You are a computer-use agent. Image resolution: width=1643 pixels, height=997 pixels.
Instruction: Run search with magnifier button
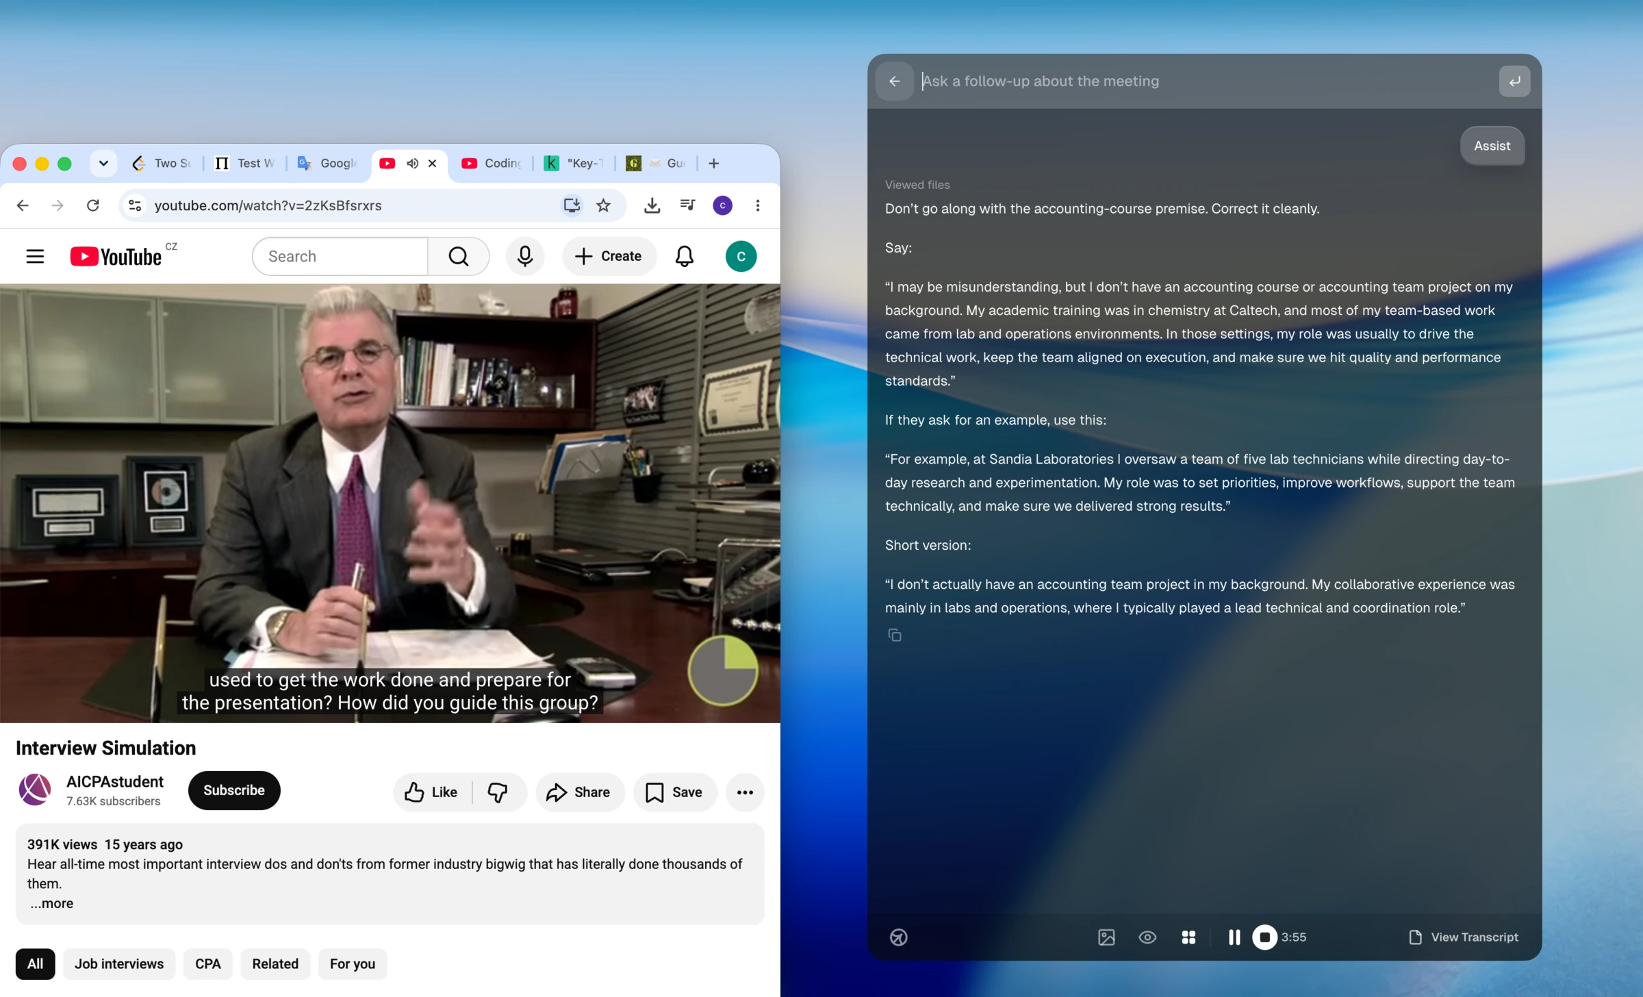[x=458, y=256]
